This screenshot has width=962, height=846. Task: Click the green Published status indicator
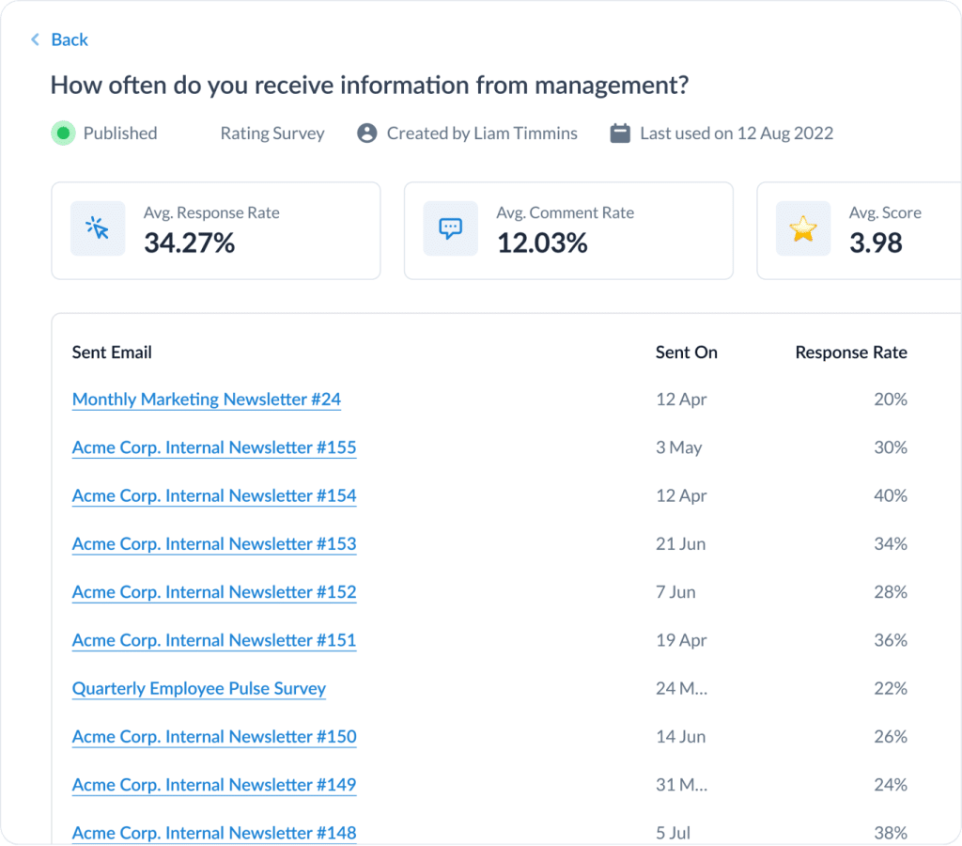click(x=62, y=133)
